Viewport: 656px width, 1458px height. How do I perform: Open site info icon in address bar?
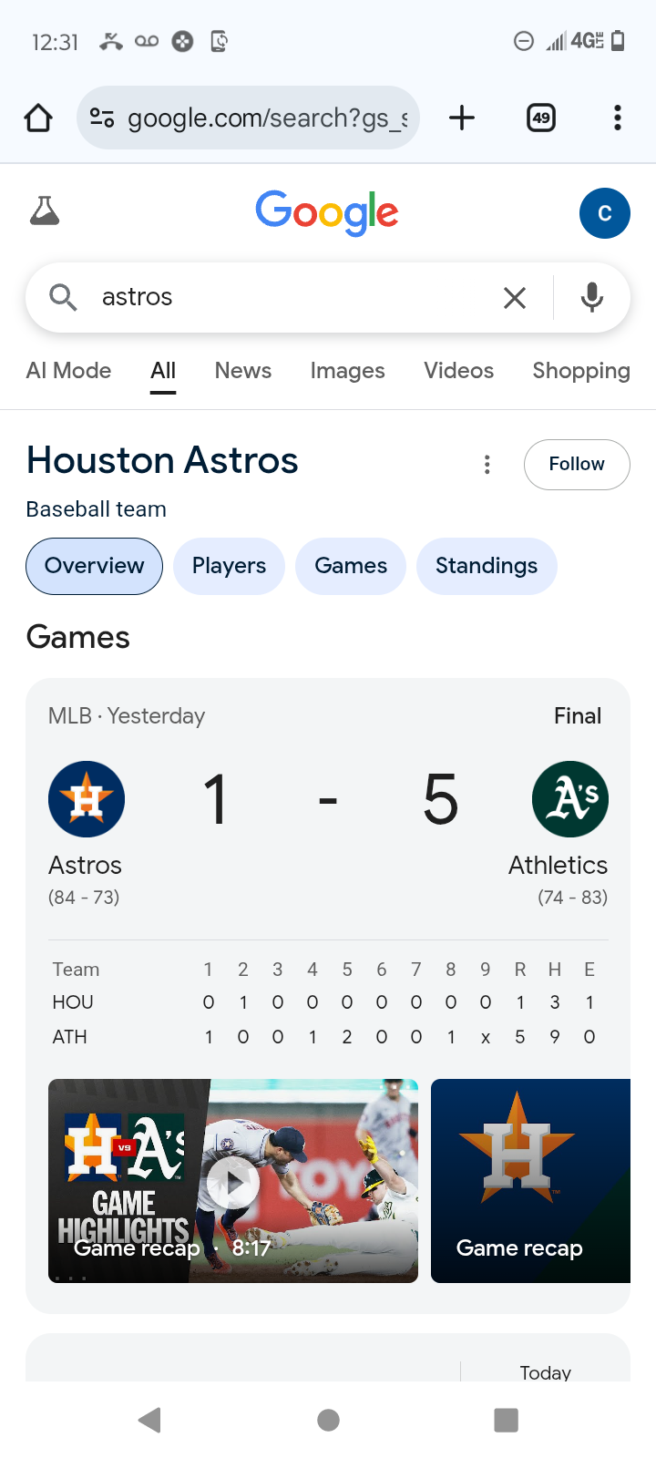click(102, 118)
